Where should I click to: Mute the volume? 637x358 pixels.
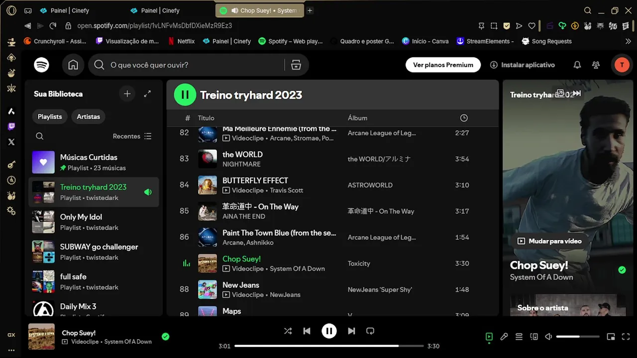(548, 337)
